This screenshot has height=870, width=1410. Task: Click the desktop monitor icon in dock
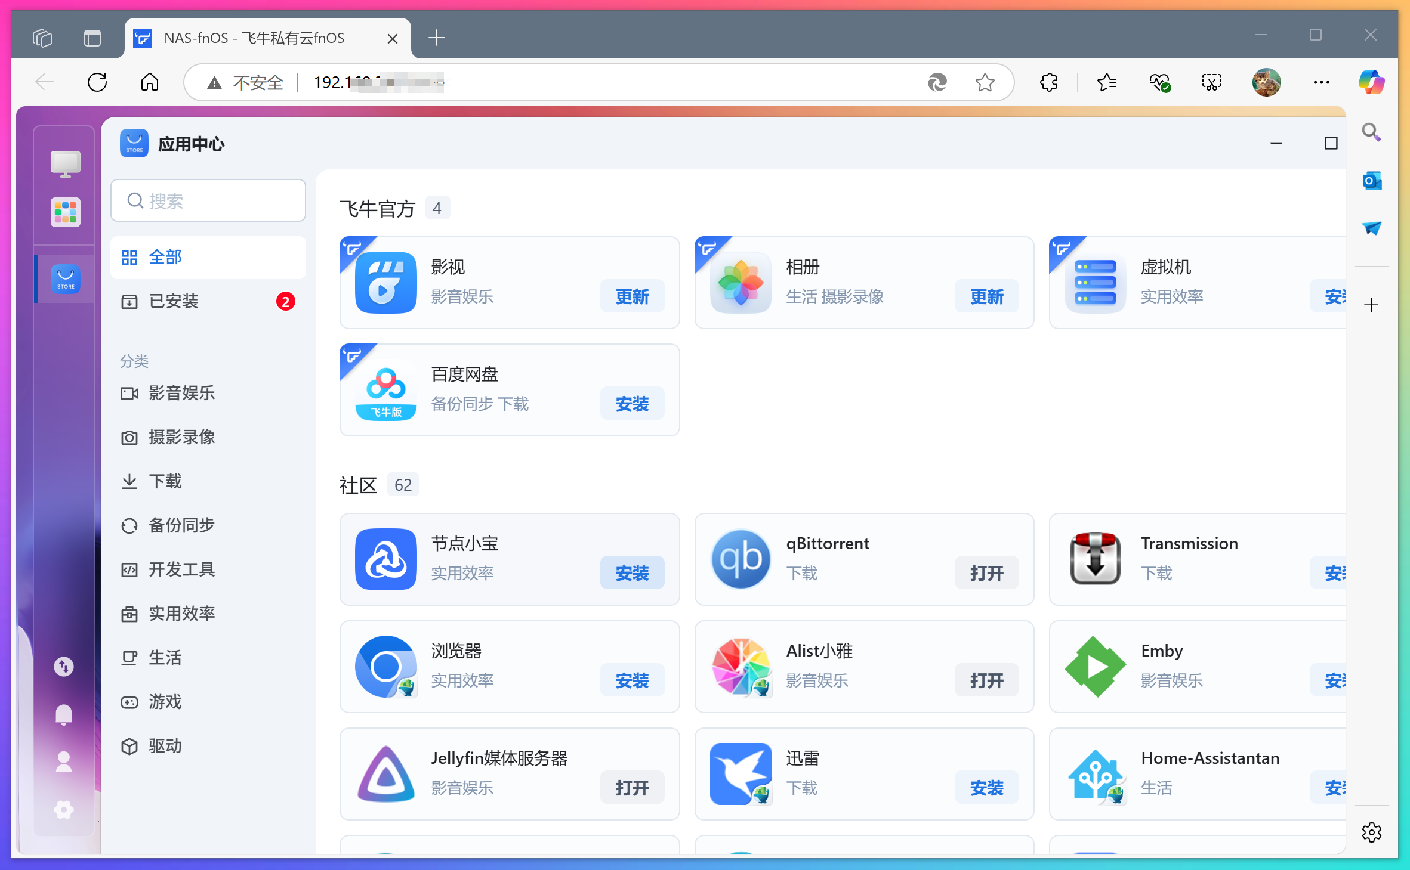point(66,163)
